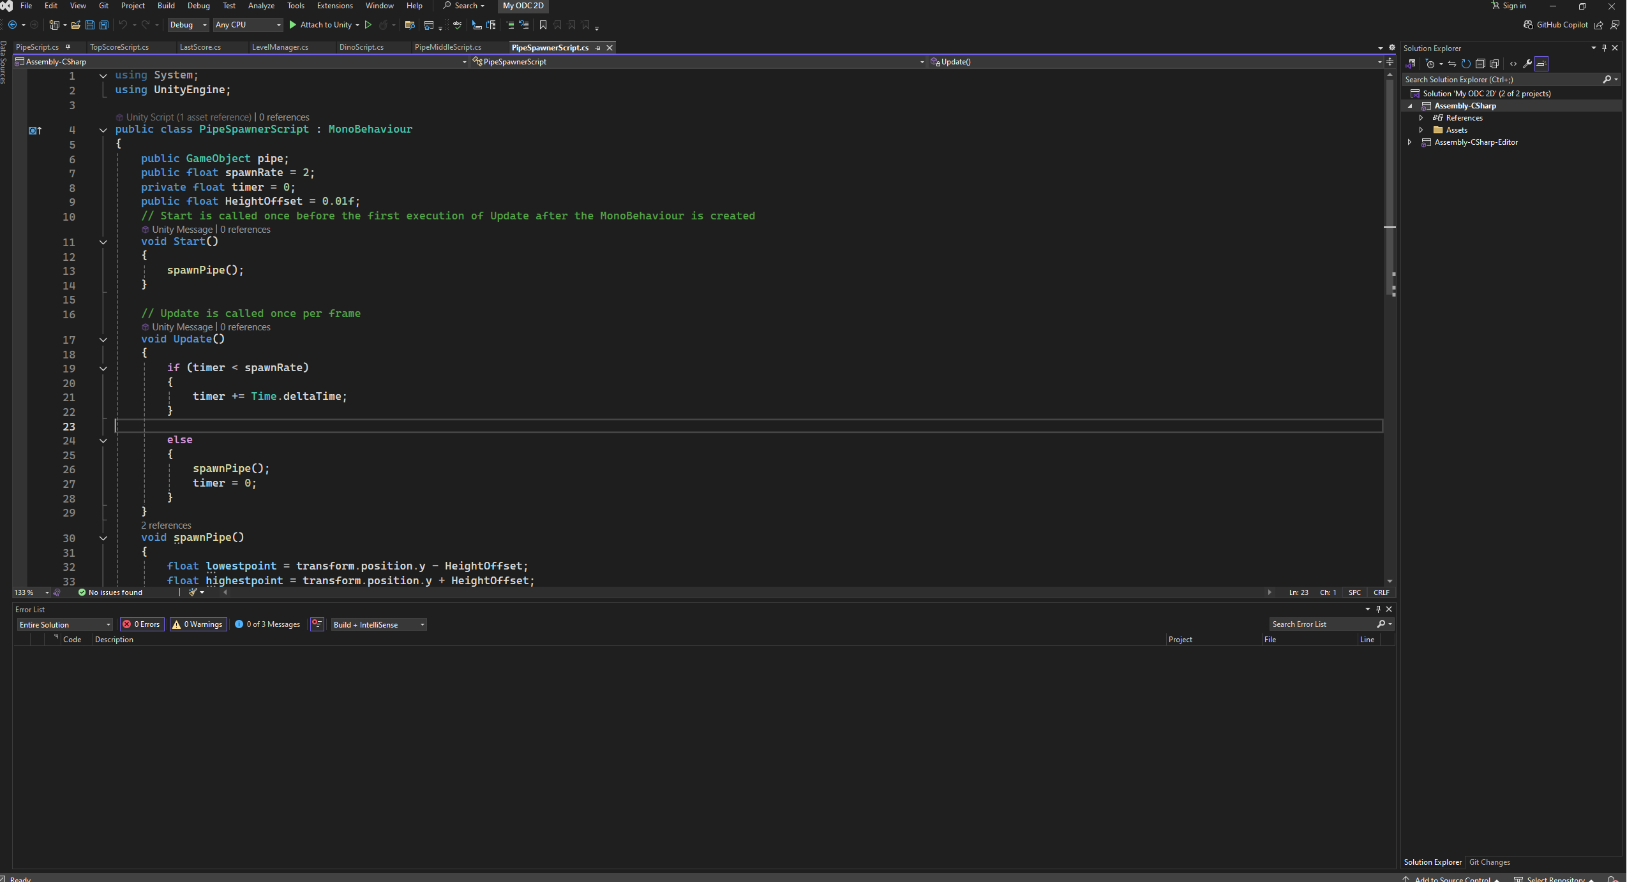1627x882 pixels.
Task: Click the Open File folder icon
Action: point(76,25)
